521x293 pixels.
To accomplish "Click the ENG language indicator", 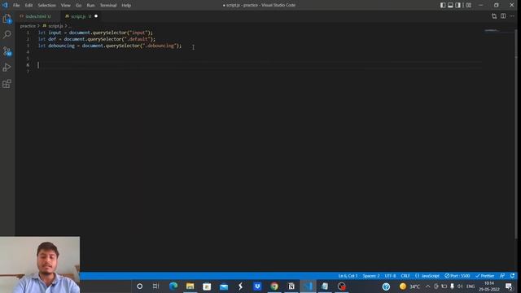I will [471, 286].
